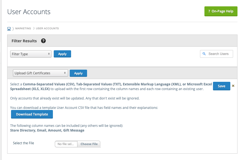Image resolution: width=243 pixels, height=160 pixels.
Task: Click the 'No file sel...' file field
Action: point(66,144)
